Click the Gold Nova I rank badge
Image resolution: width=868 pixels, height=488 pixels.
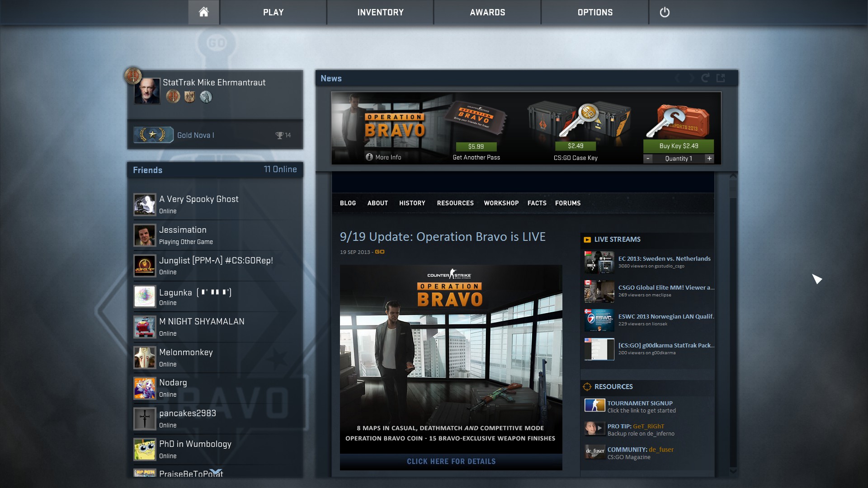point(153,135)
